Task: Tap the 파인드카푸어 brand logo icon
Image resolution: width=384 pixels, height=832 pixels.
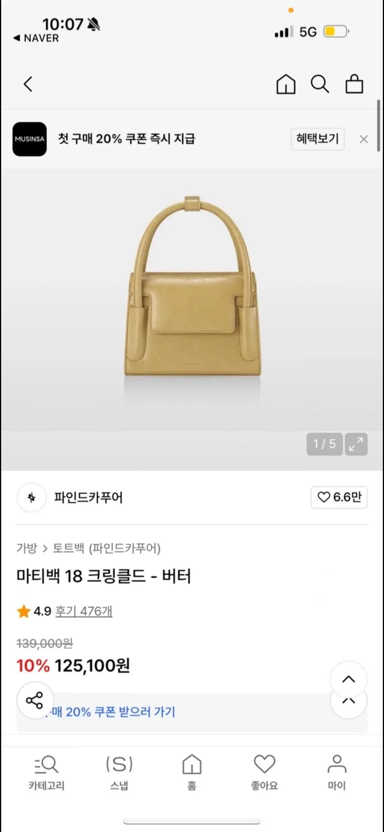Action: click(31, 497)
